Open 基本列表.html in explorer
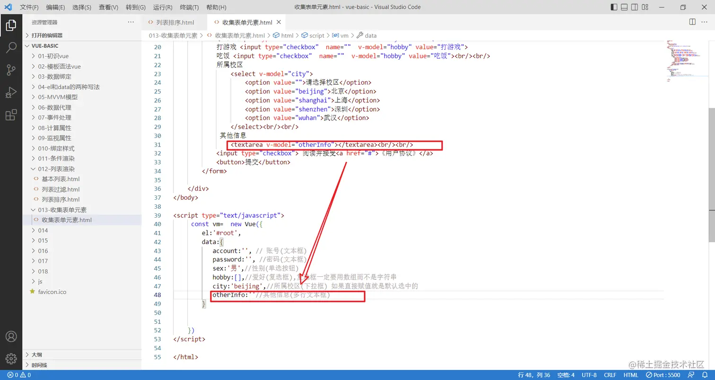The height and width of the screenshot is (380, 715). point(61,179)
